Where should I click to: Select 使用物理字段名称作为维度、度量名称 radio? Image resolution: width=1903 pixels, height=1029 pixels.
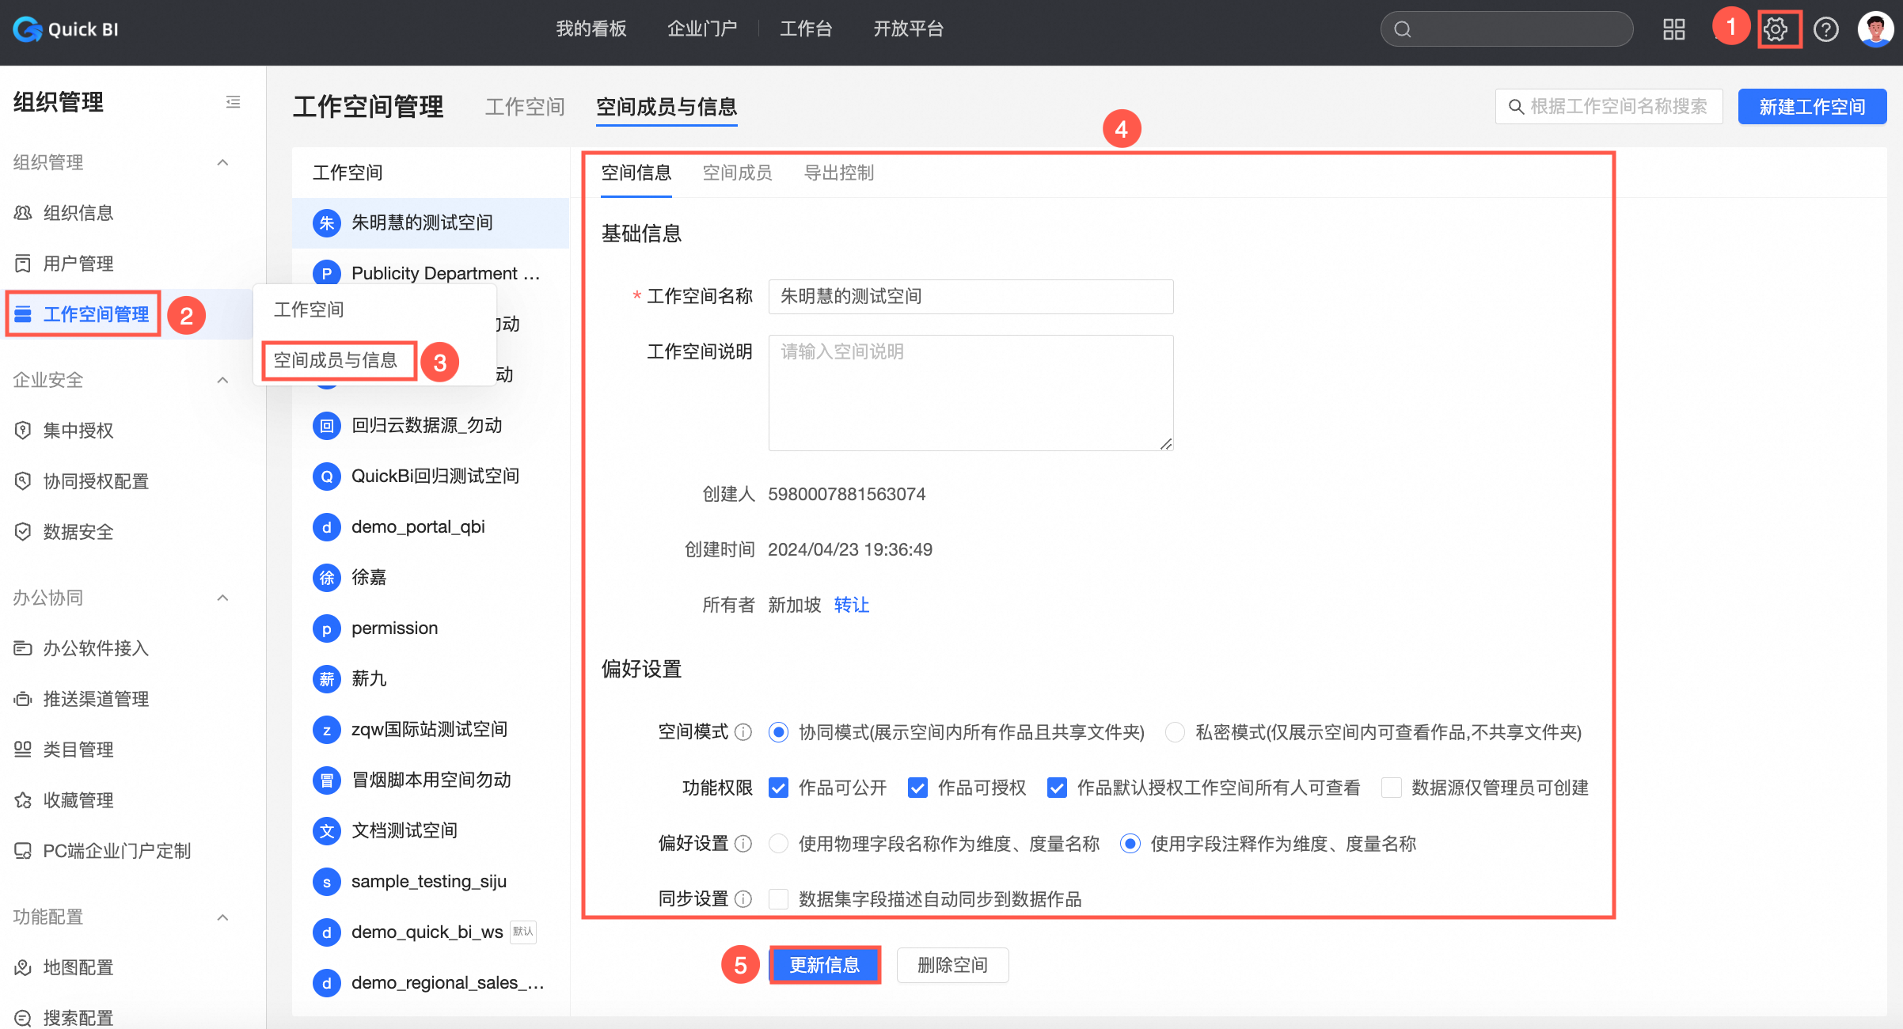(x=778, y=844)
